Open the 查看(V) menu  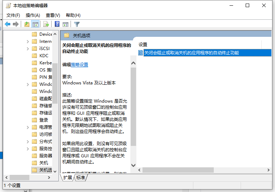click(x=53, y=15)
